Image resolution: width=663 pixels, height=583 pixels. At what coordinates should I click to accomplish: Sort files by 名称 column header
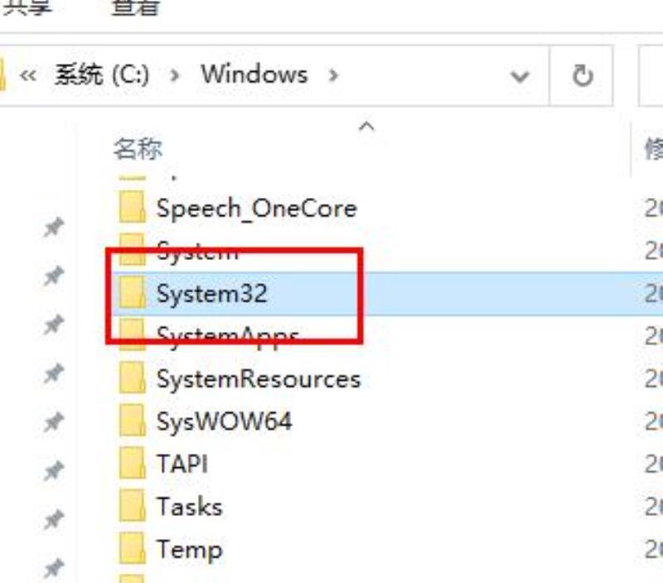tap(138, 149)
